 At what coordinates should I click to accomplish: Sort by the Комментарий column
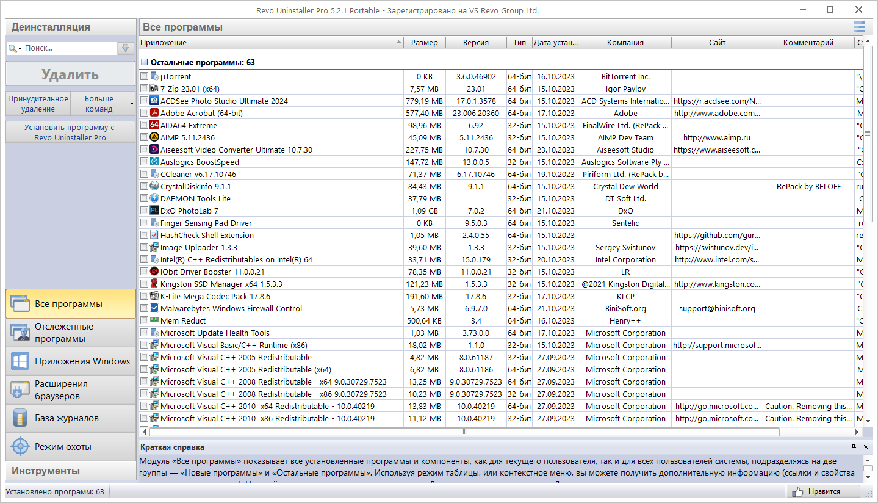tap(808, 43)
